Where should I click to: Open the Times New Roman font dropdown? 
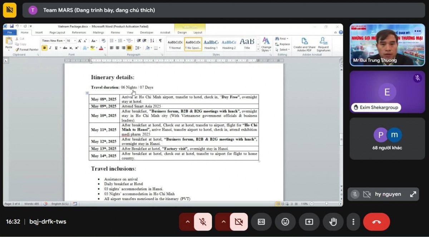click(64, 41)
